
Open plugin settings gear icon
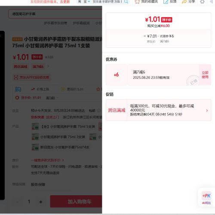202,2
